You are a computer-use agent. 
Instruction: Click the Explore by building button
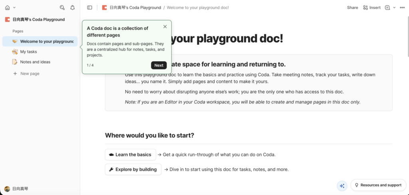133,169
